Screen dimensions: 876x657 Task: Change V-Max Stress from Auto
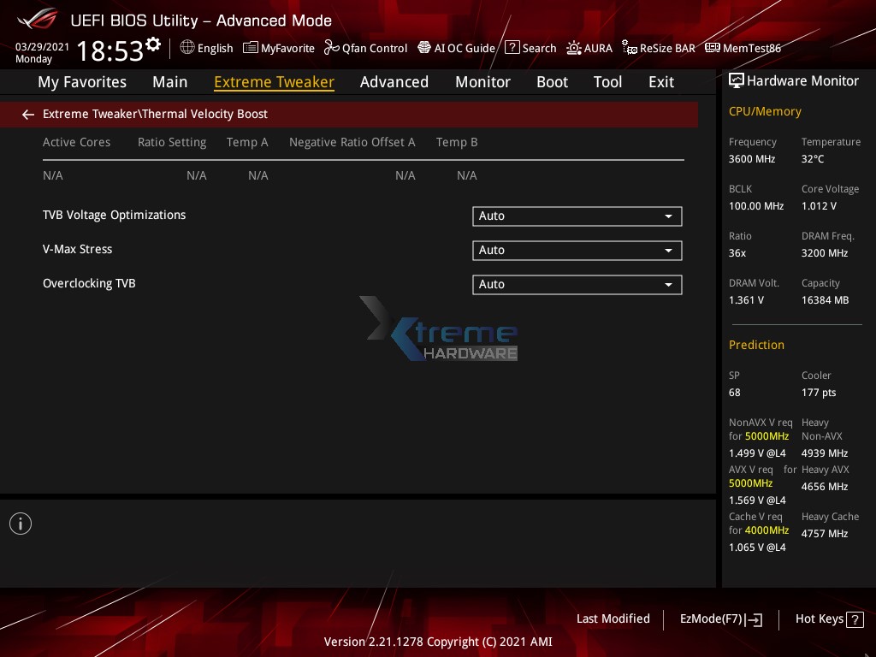577,250
